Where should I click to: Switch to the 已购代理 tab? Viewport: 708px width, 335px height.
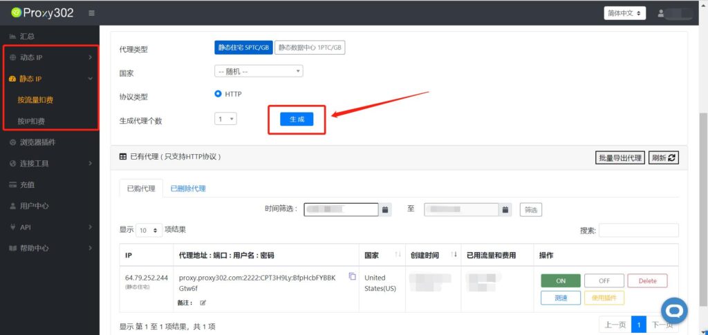click(x=141, y=189)
